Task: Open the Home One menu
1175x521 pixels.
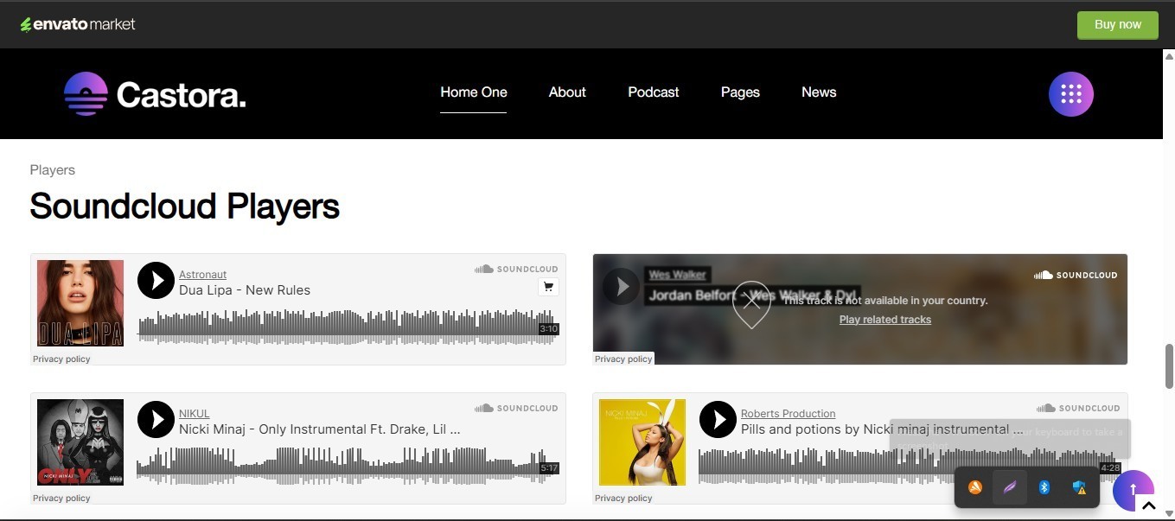Action: coord(474,92)
